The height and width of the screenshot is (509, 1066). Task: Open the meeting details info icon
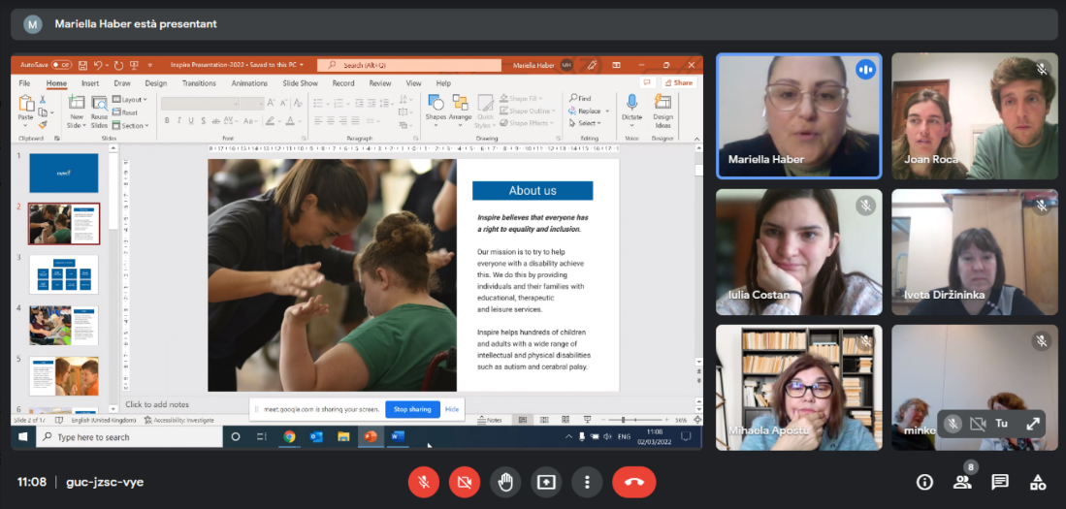[x=924, y=482]
